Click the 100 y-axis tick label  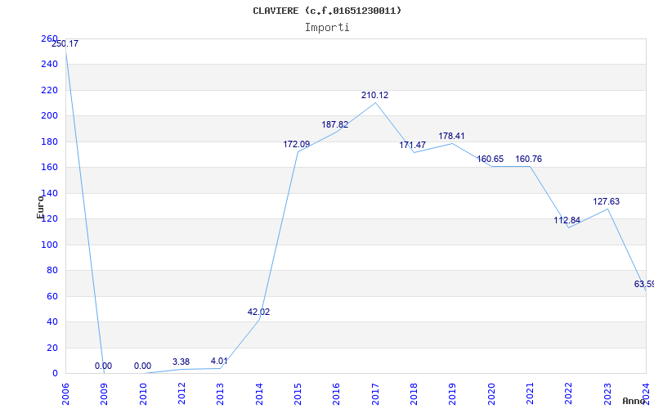pyautogui.click(x=49, y=245)
